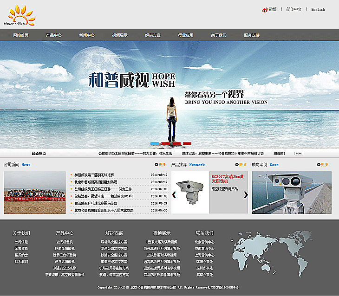This screenshot has width=339, height=296.
Task: Open news 和普威视乒乓球比赛圆满落幕
Action: click(96, 203)
